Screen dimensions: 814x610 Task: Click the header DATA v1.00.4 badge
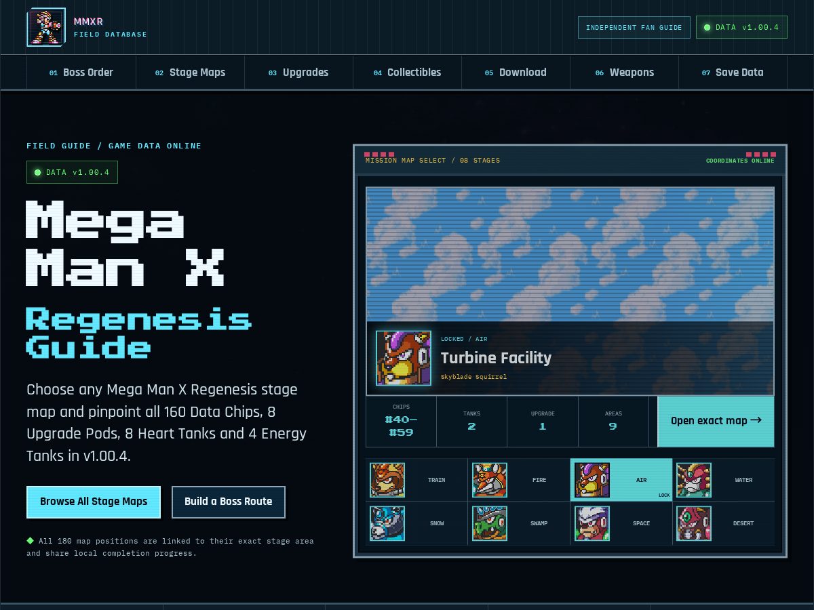741,28
